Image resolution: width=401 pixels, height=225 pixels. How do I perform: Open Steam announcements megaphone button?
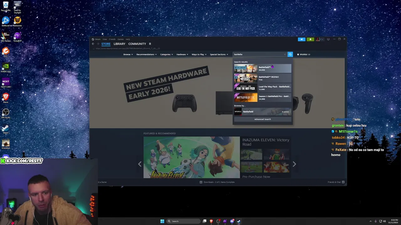pos(302,39)
